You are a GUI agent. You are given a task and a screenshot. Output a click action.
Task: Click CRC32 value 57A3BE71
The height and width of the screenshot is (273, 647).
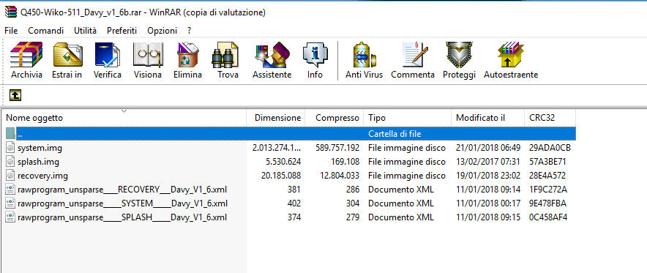547,162
